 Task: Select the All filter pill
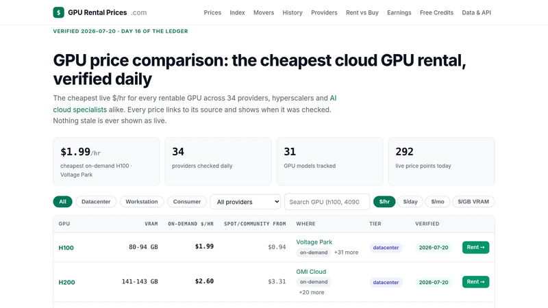click(x=62, y=201)
